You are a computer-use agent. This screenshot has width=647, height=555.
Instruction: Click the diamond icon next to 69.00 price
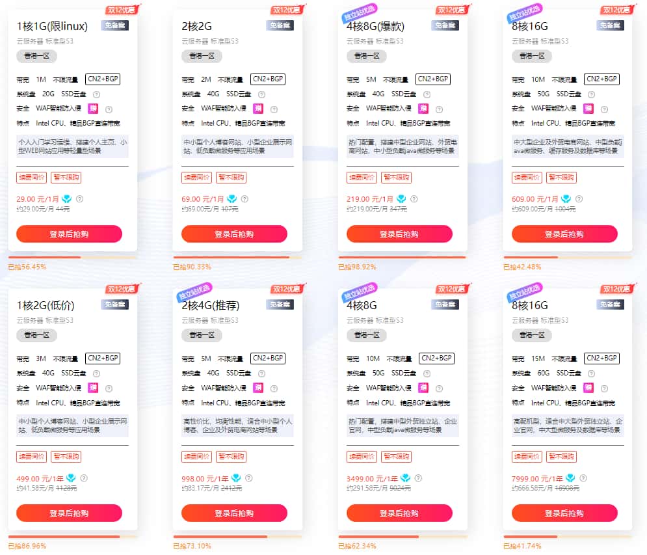point(232,198)
